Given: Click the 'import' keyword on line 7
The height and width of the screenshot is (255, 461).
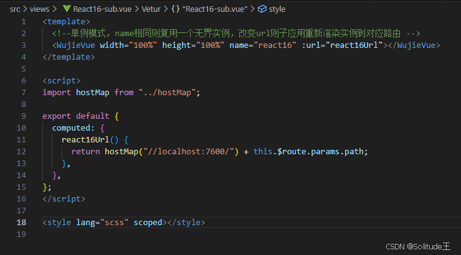Looking at the screenshot, I should (x=57, y=93).
